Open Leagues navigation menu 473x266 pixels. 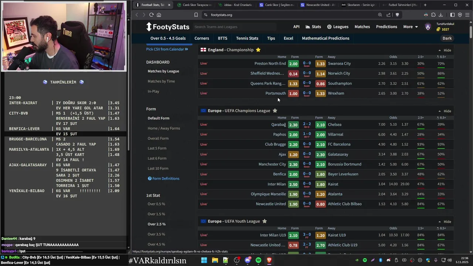pos(338,27)
